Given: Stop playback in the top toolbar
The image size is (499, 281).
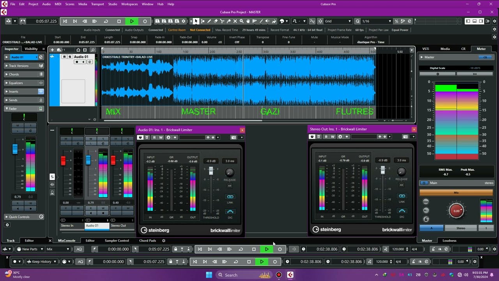Looking at the screenshot, I should [x=119, y=21].
